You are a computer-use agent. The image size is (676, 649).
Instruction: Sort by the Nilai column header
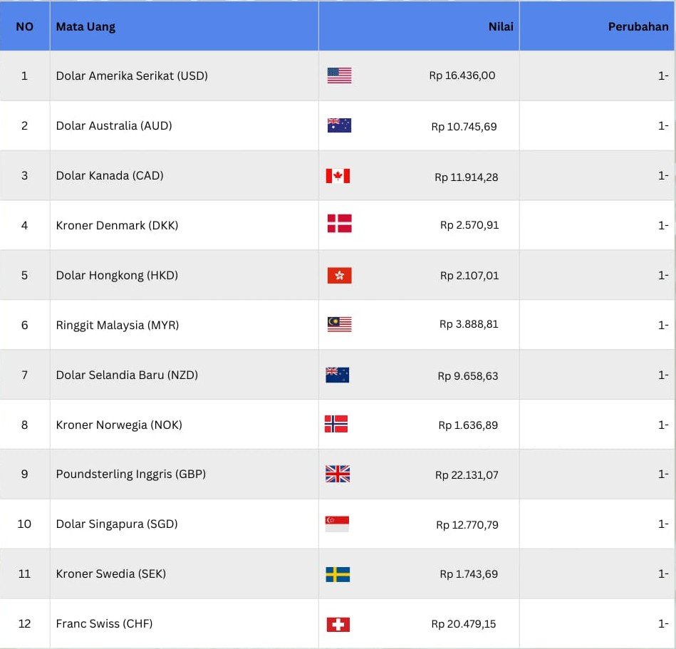pos(500,27)
